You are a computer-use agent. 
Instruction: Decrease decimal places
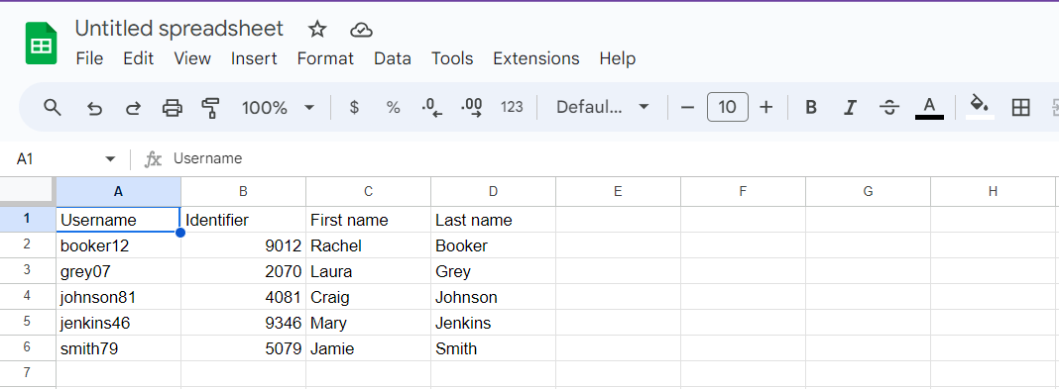[x=432, y=107]
